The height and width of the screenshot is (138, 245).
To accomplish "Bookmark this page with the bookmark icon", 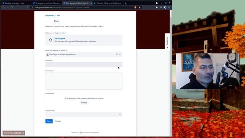I will click(x=28, y=7).
